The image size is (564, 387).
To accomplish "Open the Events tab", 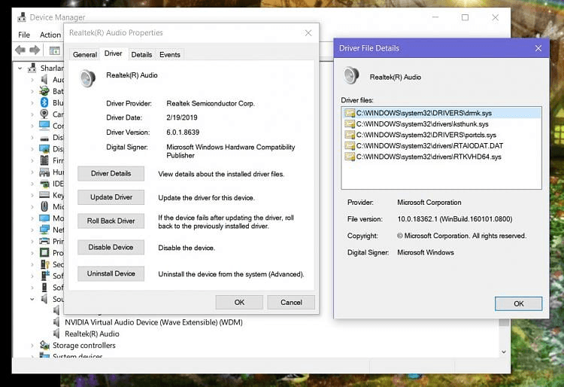I will click(170, 54).
